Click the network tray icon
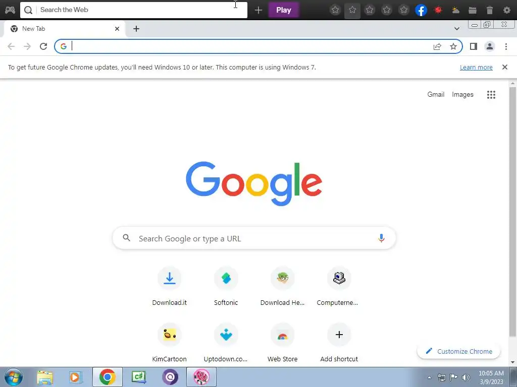The image size is (517, 387). (x=441, y=377)
